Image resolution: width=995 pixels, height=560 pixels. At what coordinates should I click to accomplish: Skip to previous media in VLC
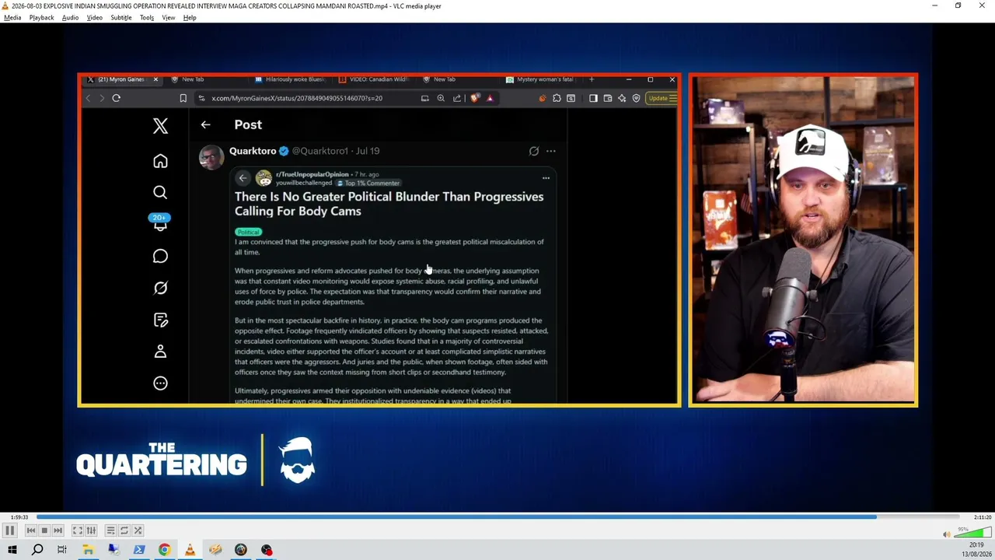(x=31, y=530)
